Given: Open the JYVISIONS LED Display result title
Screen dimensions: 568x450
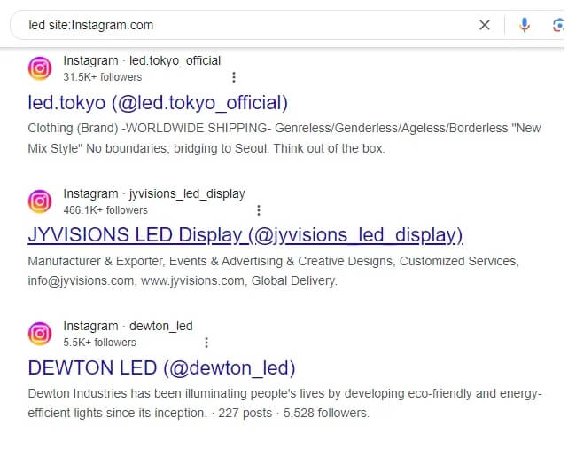Looking at the screenshot, I should [x=245, y=235].
